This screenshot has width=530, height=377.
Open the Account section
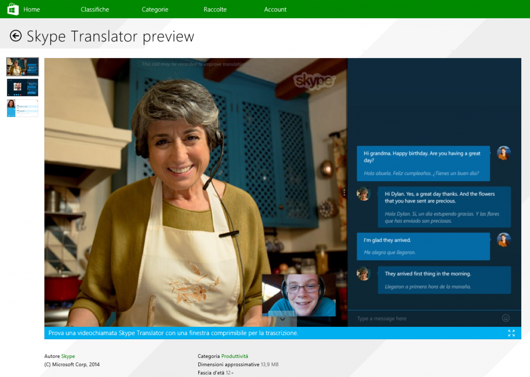click(275, 9)
